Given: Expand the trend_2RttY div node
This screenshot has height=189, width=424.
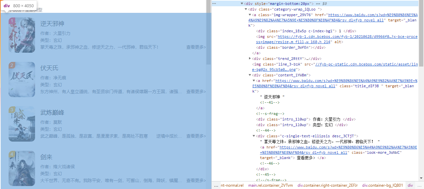Looking at the screenshot, I should pyautogui.click(x=250, y=58).
